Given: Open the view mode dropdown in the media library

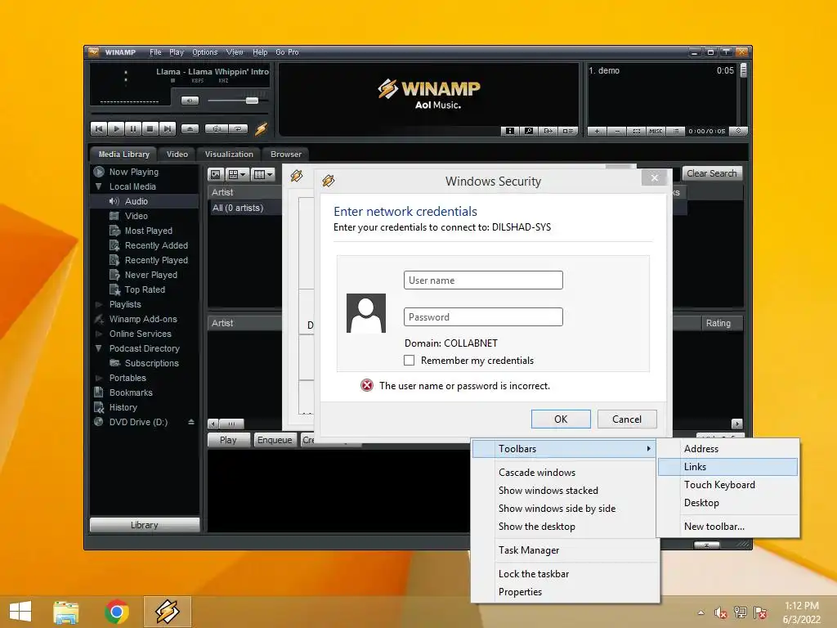Looking at the screenshot, I should point(237,174).
